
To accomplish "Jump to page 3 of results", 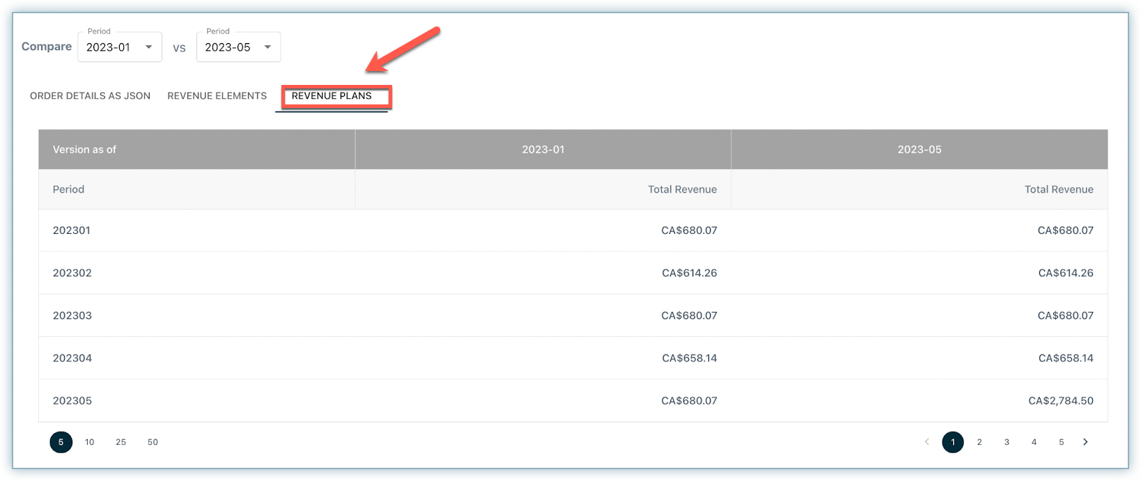I will point(1007,442).
